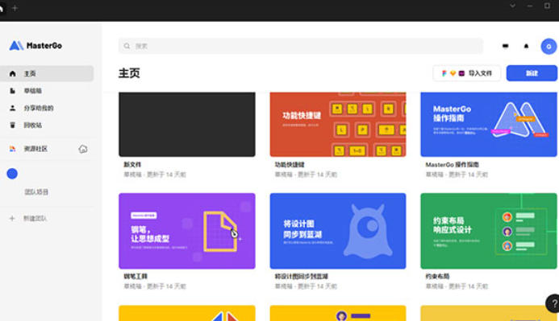Add a new tab with the plus
Screen dimensions: 559x321
15,8
